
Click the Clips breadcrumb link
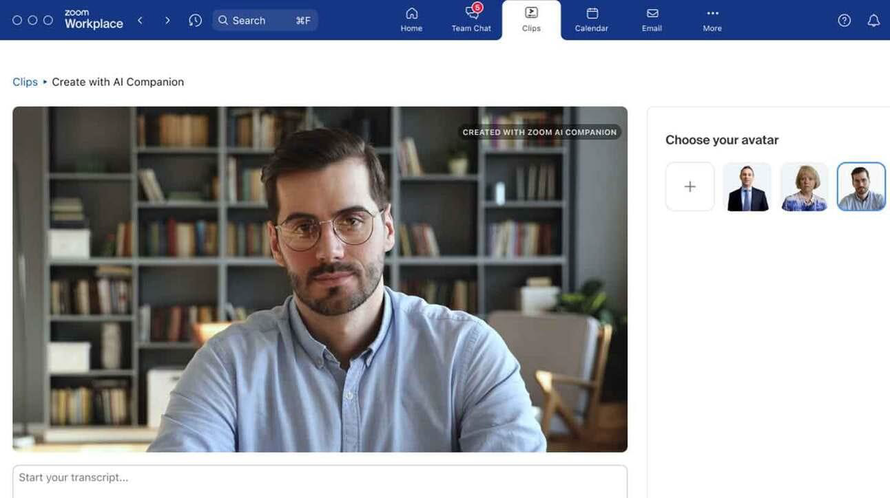tap(25, 80)
